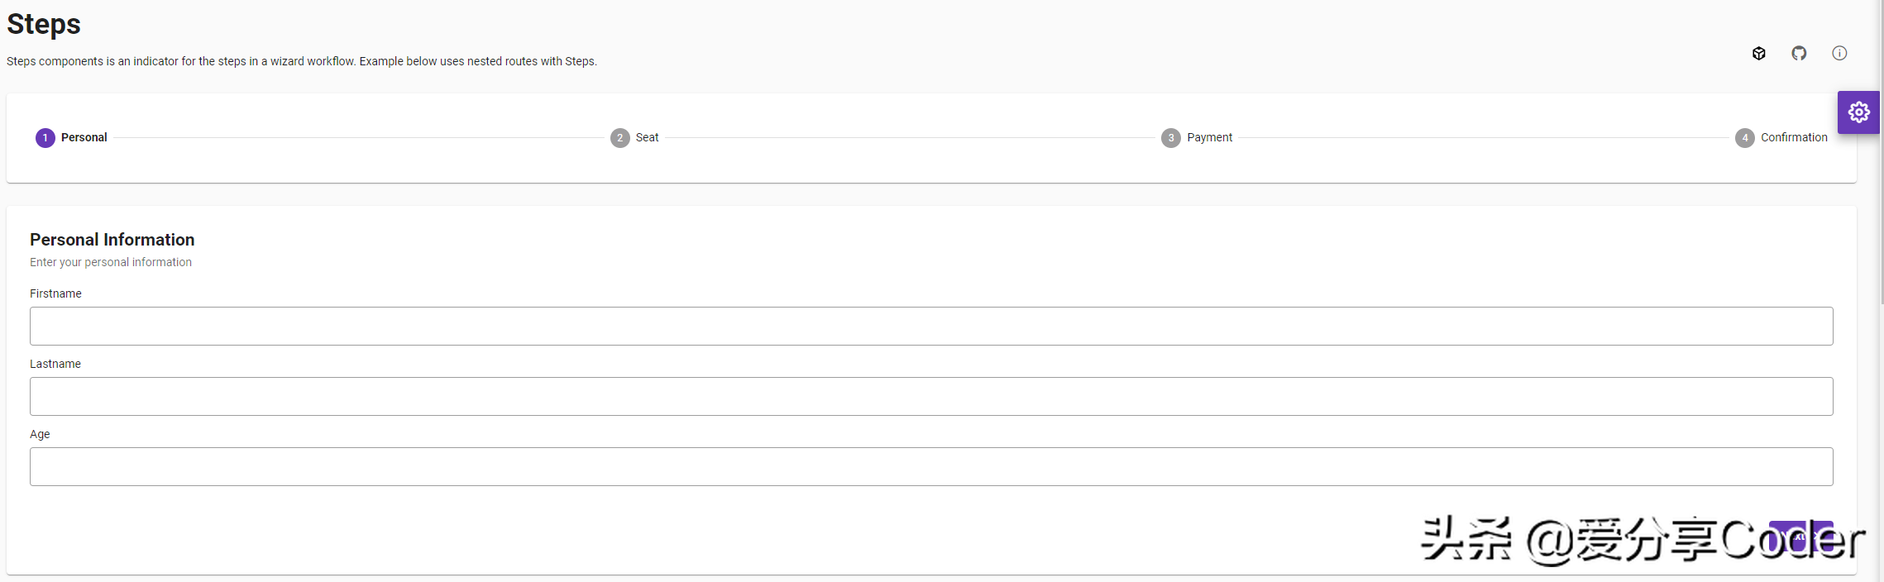The width and height of the screenshot is (1884, 582).
Task: Open the CodeSandbox cube icon
Action: click(x=1759, y=54)
